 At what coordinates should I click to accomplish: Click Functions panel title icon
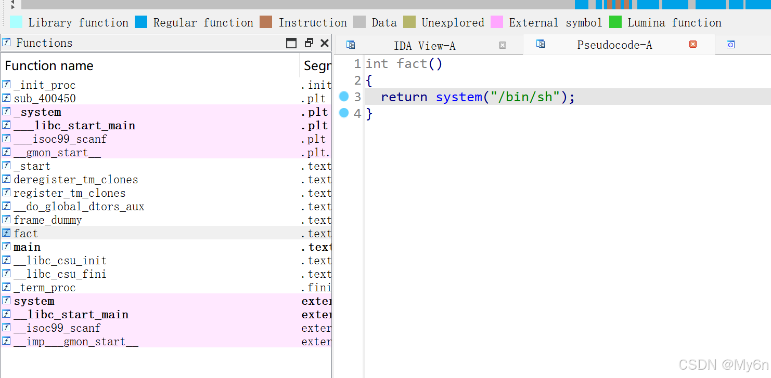coord(6,43)
